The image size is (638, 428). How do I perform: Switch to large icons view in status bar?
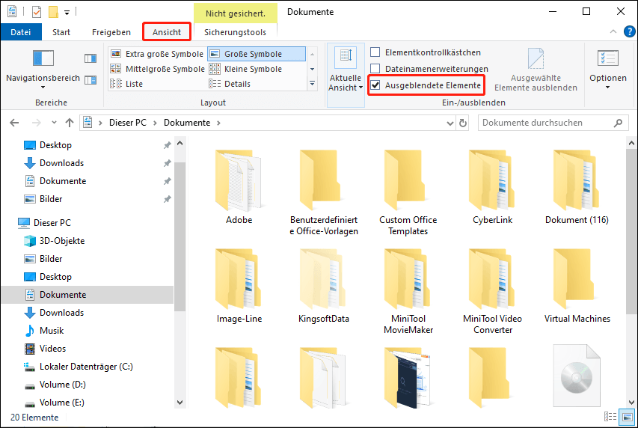[627, 417]
